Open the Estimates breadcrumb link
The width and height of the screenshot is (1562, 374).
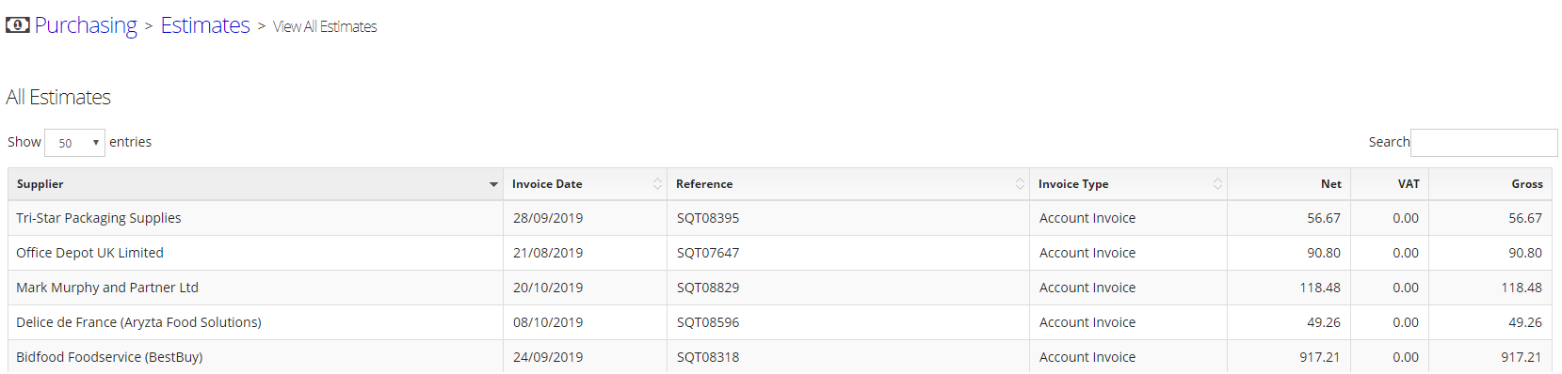(205, 25)
